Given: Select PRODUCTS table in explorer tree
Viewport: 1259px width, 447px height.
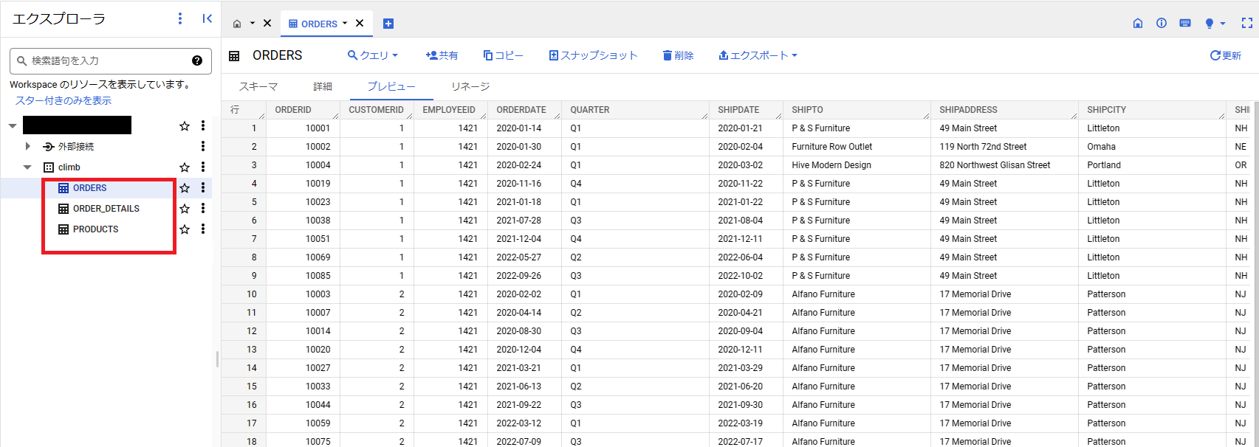Looking at the screenshot, I should pyautogui.click(x=96, y=229).
